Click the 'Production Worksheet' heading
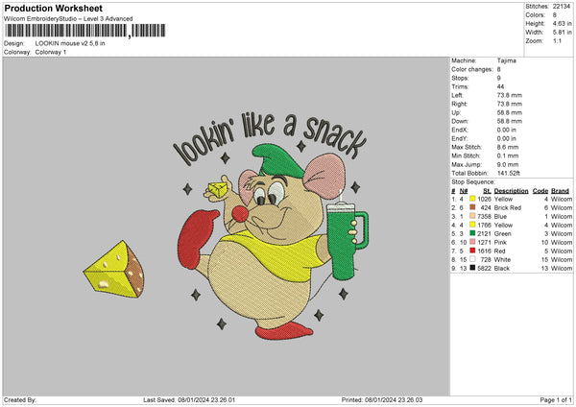The image size is (576, 407). click(x=53, y=8)
